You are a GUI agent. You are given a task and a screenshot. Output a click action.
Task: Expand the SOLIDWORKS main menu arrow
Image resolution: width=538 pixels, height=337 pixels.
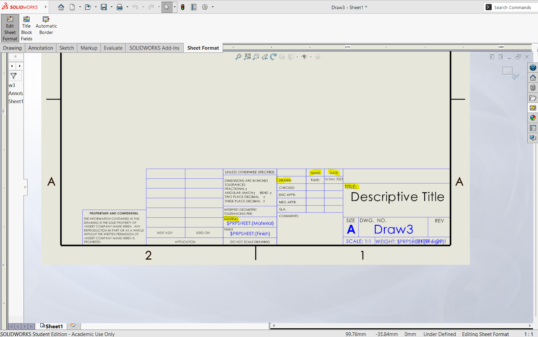(46, 7)
